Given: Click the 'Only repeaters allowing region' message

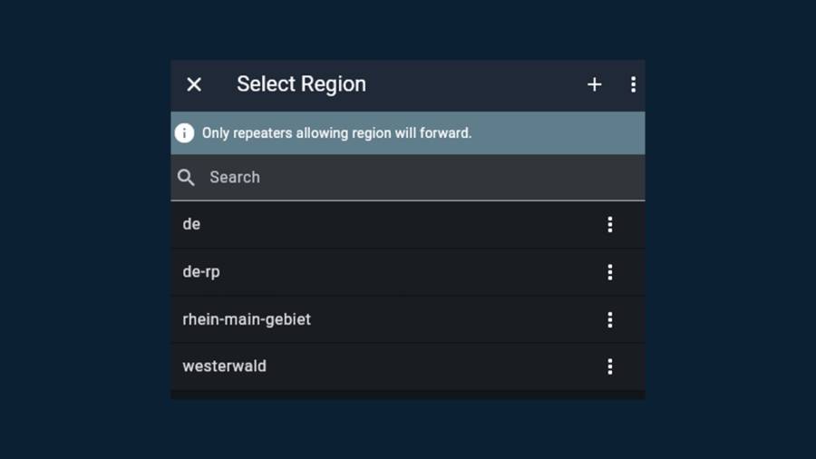Looking at the screenshot, I should (x=336, y=133).
